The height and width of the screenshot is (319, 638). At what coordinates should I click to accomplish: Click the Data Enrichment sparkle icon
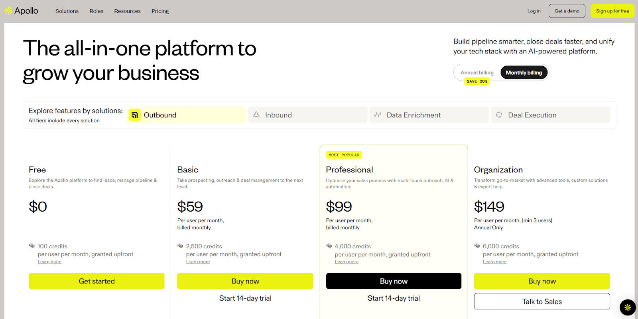tap(378, 115)
